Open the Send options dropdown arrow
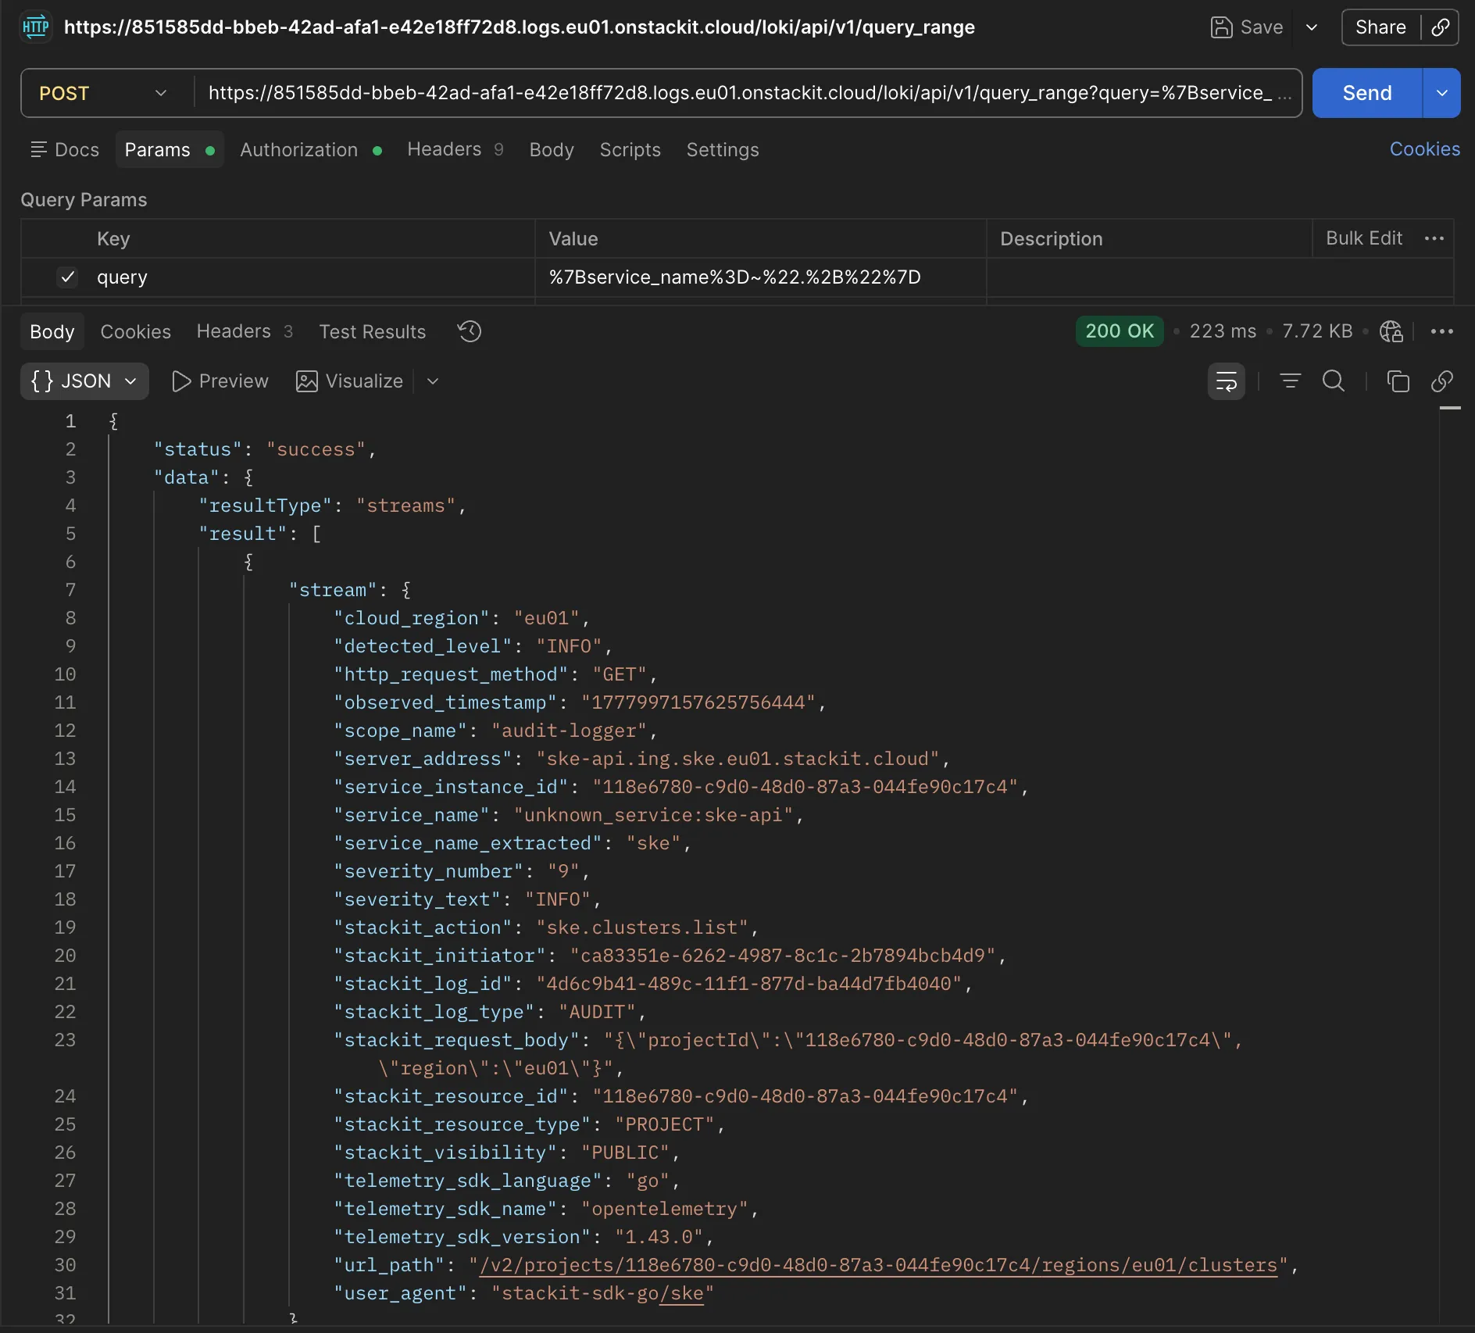 tap(1442, 93)
